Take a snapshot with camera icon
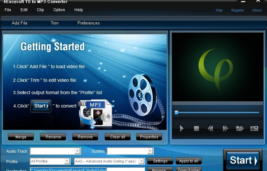267x171 pixels. click(x=254, y=128)
